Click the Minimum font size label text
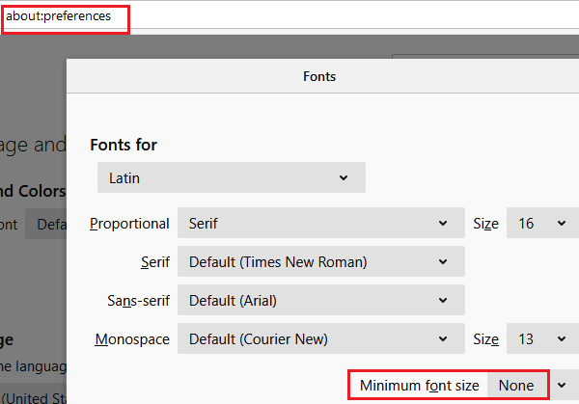 point(419,386)
